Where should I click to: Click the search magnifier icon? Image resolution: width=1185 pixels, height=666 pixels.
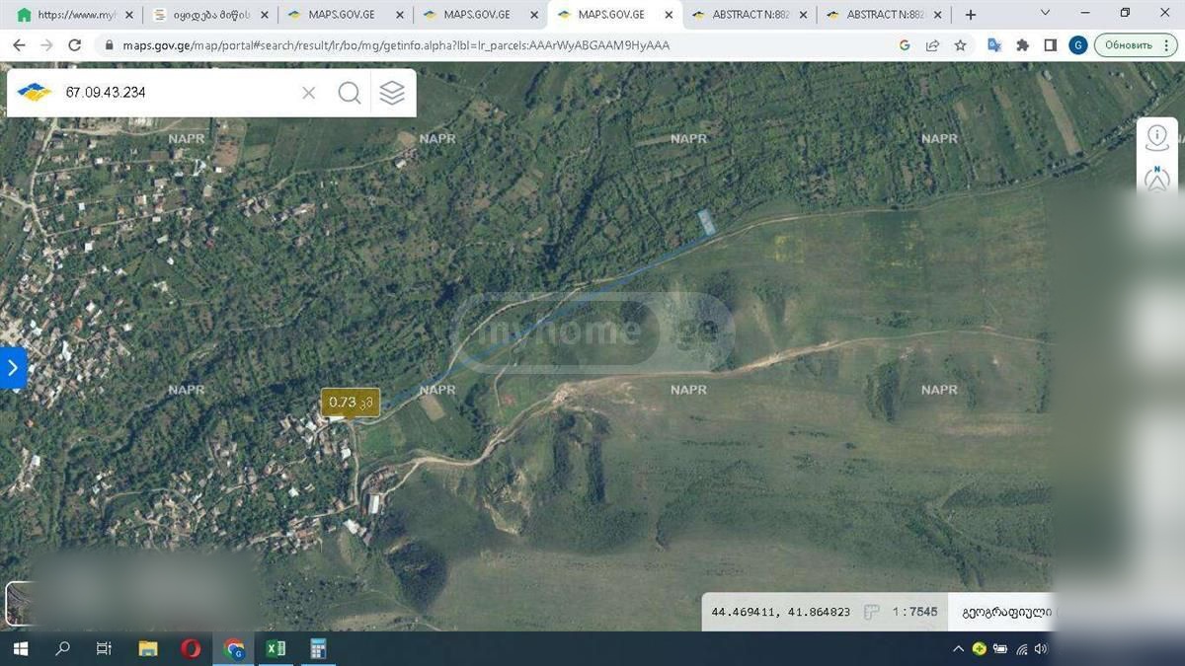point(350,93)
